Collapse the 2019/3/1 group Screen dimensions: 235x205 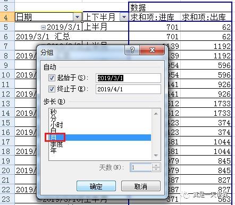tap(43, 27)
